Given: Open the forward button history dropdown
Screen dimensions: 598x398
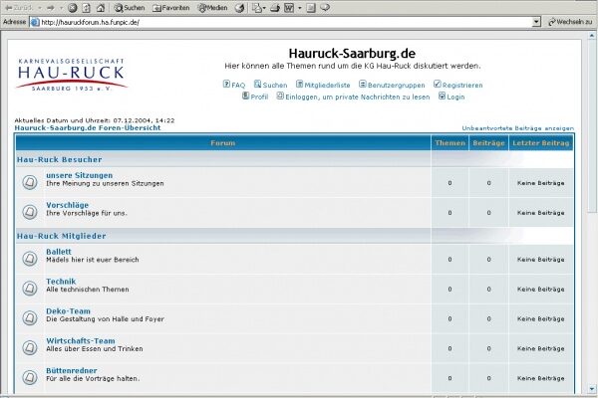Looking at the screenshot, I should coord(60,8).
